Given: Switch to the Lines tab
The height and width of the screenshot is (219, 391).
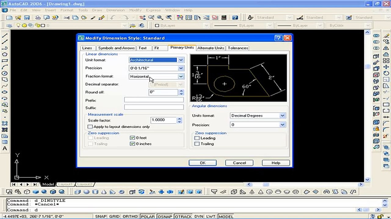Looking at the screenshot, I should tap(87, 48).
